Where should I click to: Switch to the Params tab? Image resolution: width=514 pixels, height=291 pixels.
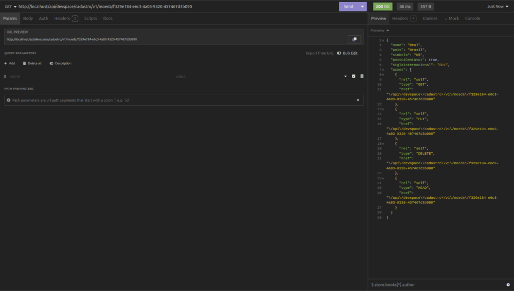click(10, 19)
